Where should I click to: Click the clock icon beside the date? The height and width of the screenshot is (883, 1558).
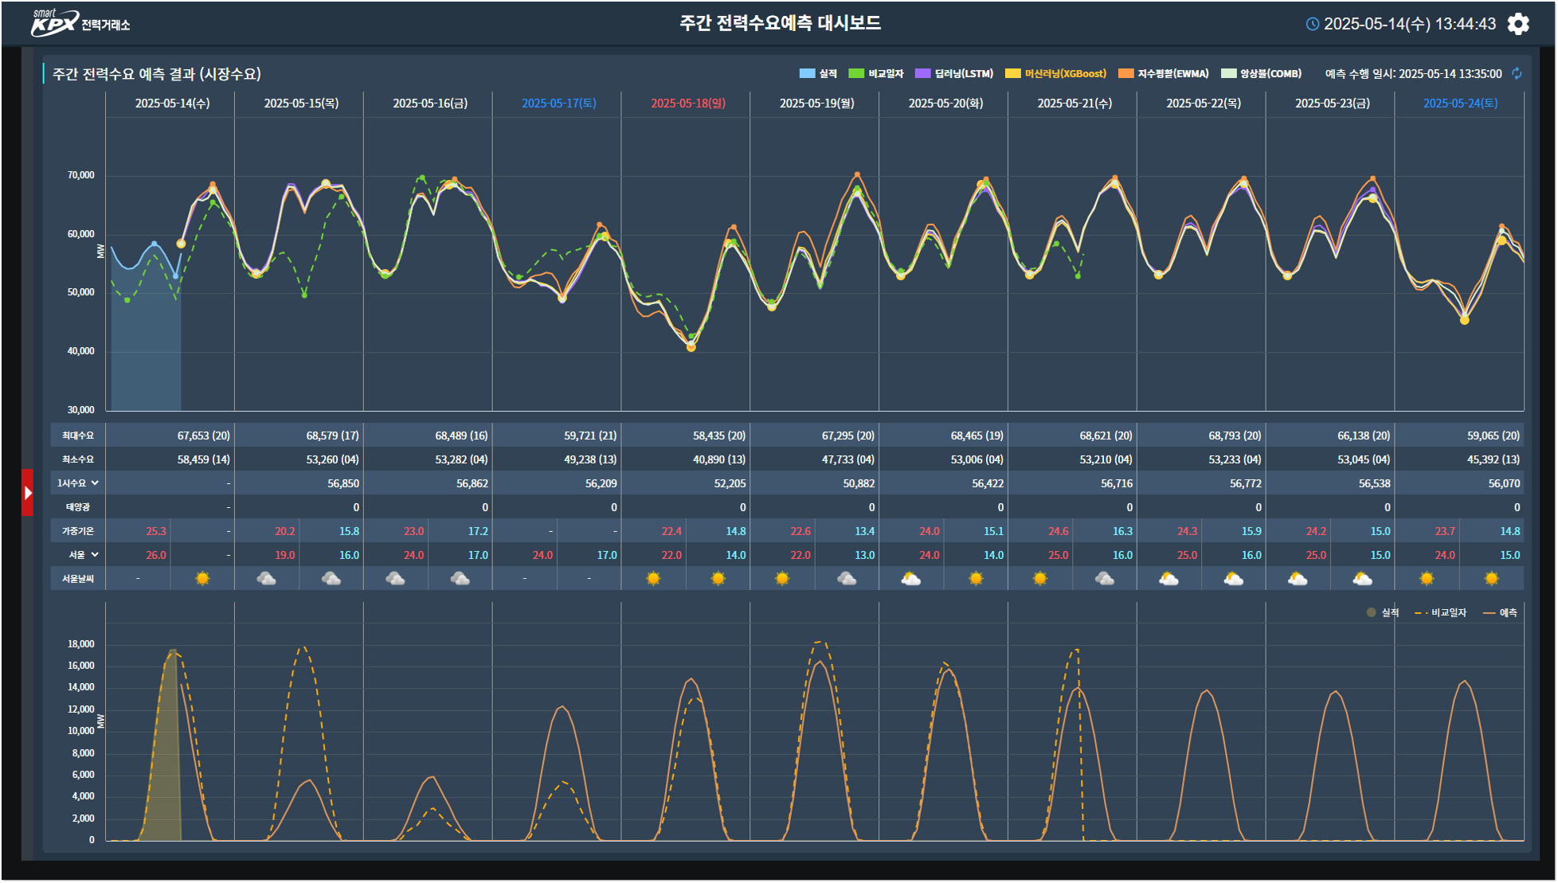1313,24
